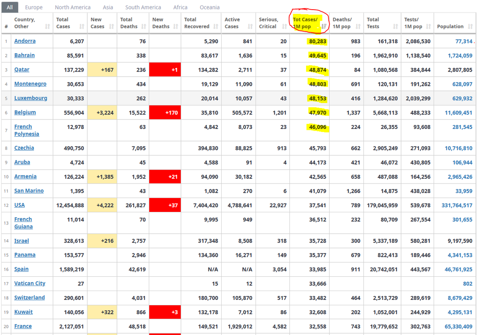Sort by Total Tests column icon
This screenshot has height=335, width=478.
395,26
